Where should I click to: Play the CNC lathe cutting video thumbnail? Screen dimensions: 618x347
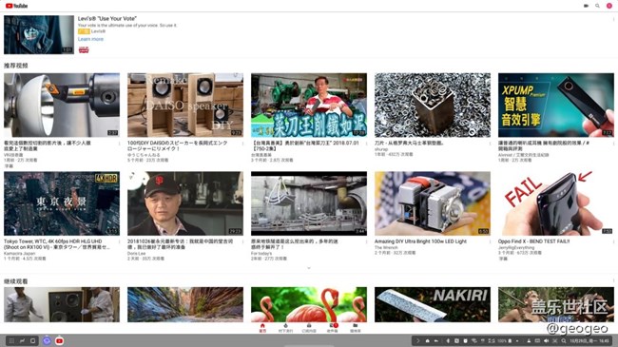point(62,105)
